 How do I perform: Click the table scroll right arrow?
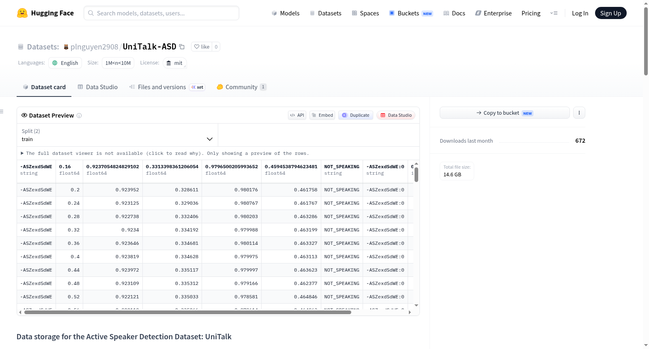tap(410, 312)
